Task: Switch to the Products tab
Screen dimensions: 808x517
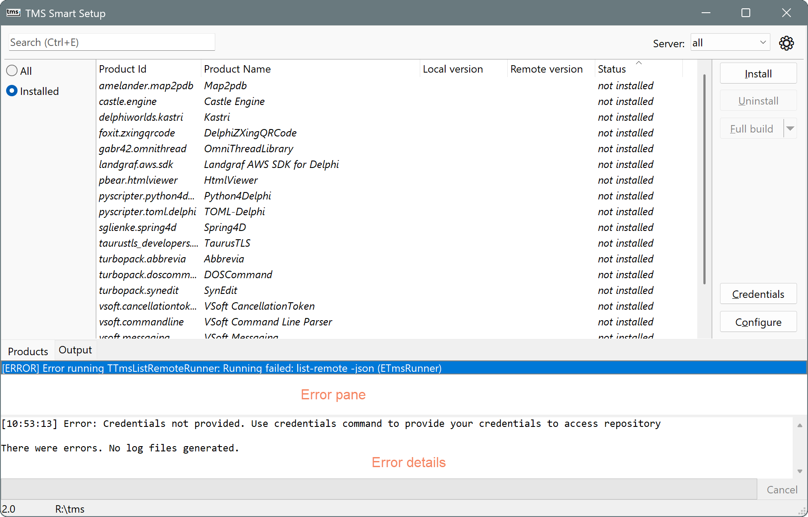Action: tap(28, 350)
